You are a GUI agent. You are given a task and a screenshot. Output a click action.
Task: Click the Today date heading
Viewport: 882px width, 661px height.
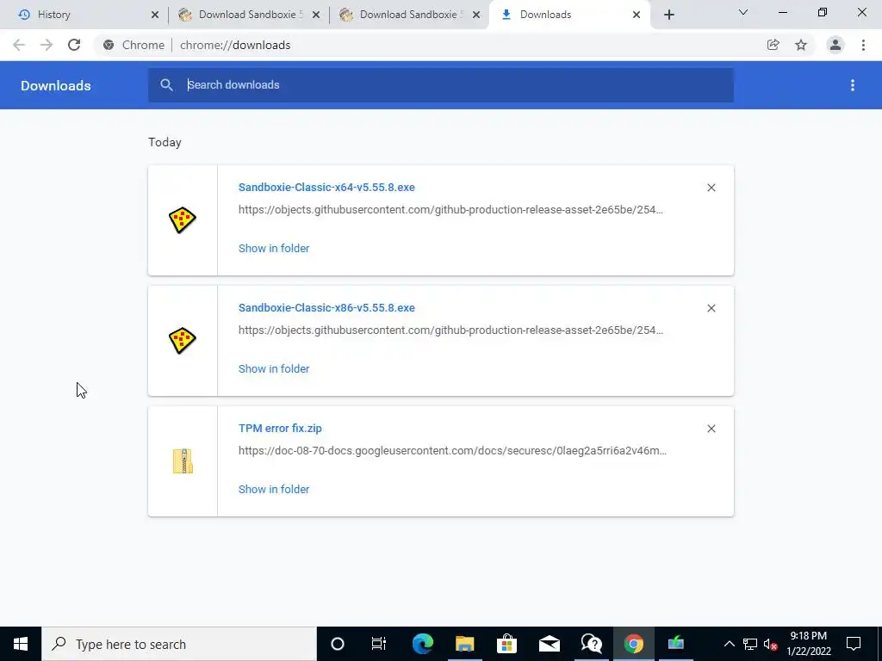point(165,142)
